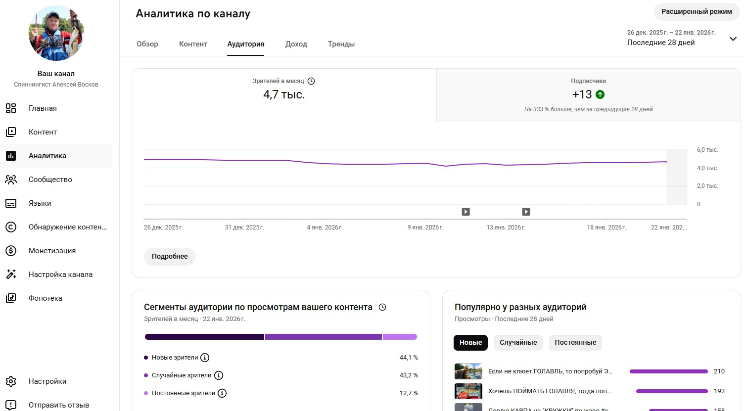
Task: Open the Монетизация dollar icon
Action: pyautogui.click(x=11, y=251)
